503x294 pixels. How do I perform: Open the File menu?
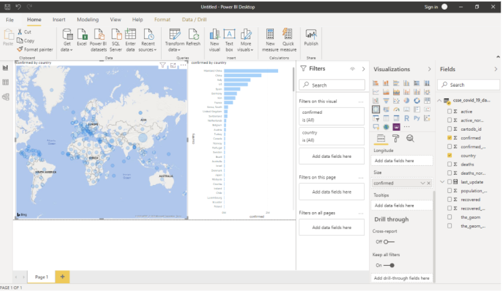[10, 19]
